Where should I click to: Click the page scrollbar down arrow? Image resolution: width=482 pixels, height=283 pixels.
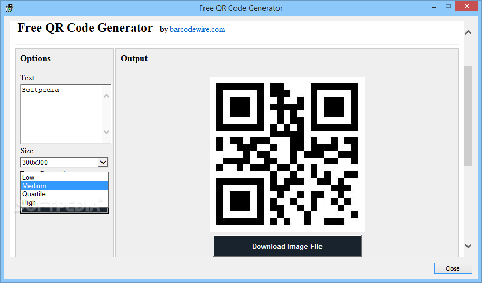click(x=468, y=246)
